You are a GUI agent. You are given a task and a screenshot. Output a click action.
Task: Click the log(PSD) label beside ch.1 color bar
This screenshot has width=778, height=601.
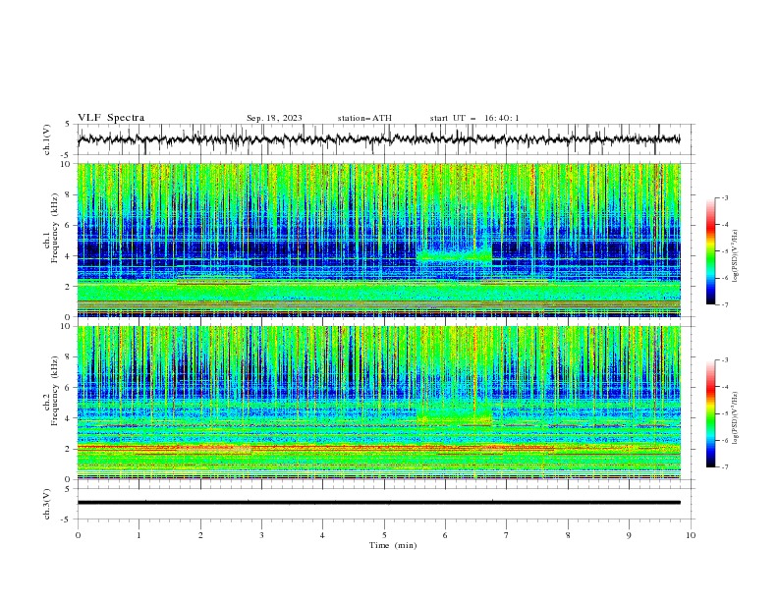click(x=735, y=256)
